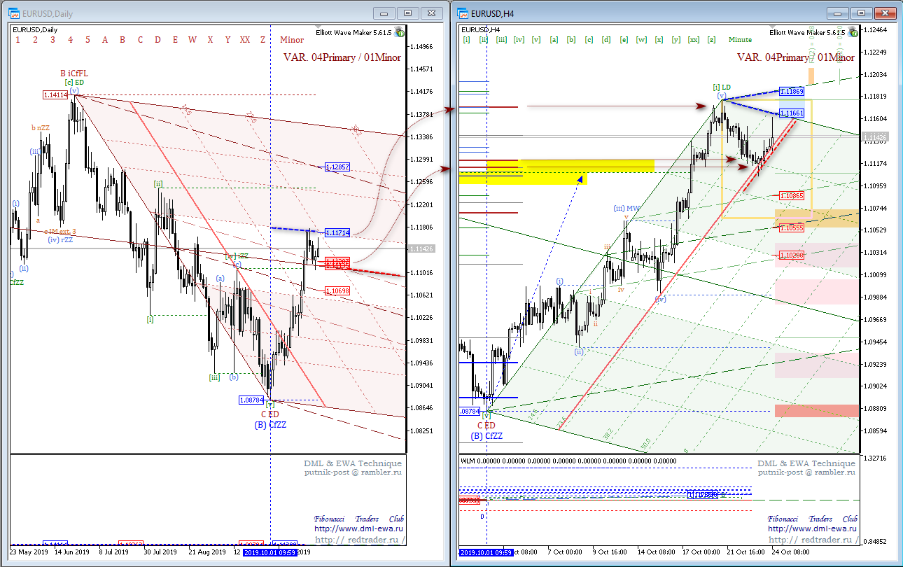Click Elliott Wave Maker expert icon in Daily chart
This screenshot has height=567, width=903.
click(399, 31)
